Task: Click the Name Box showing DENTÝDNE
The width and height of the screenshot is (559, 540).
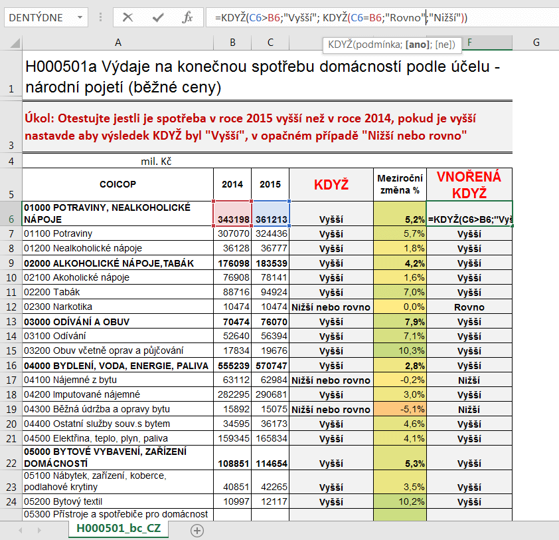Action: pyautogui.click(x=38, y=18)
